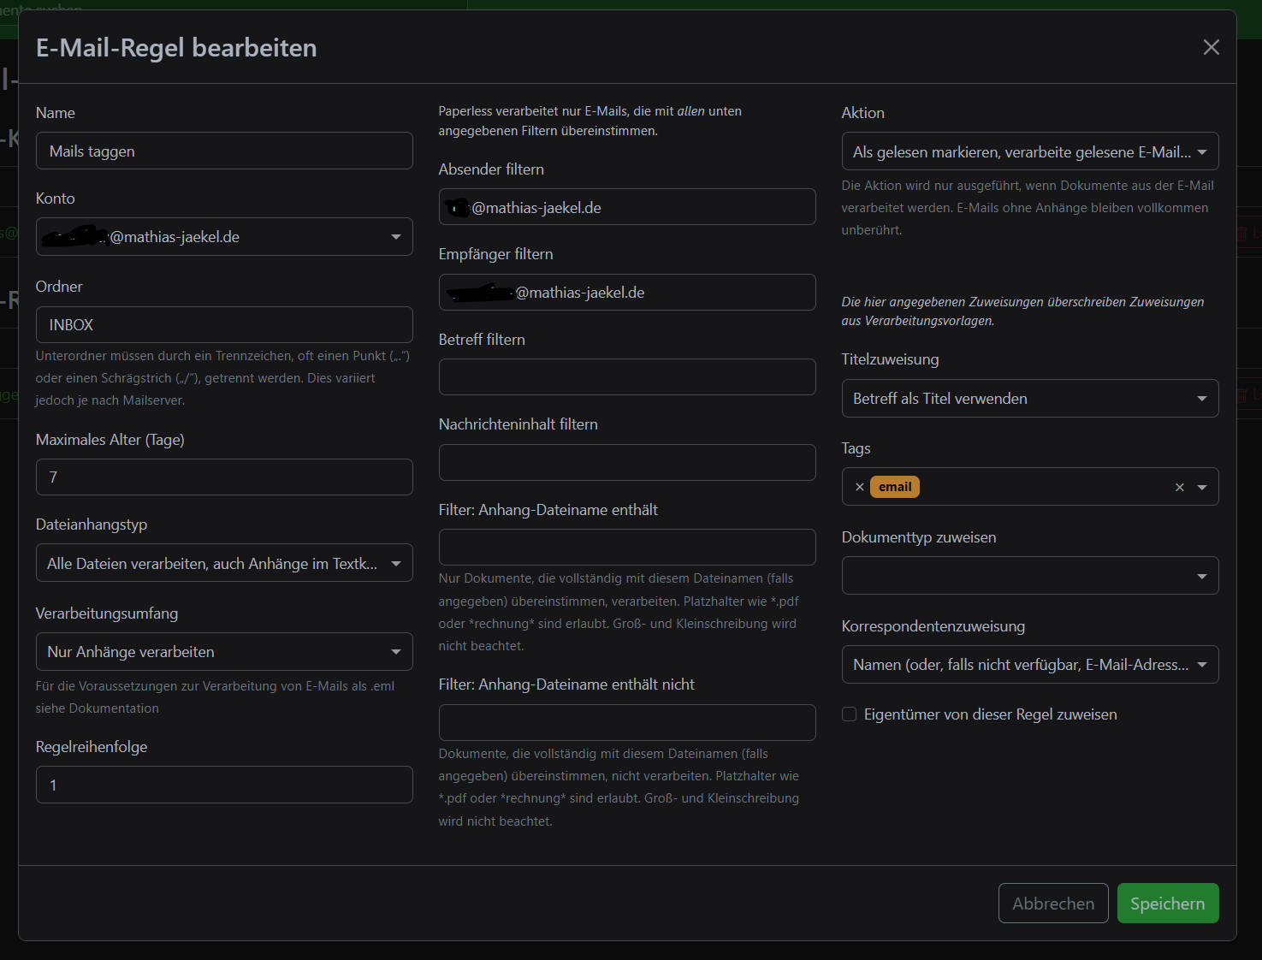The image size is (1262, 960).
Task: Click the Regelreihenfolge input
Action: coord(224,785)
